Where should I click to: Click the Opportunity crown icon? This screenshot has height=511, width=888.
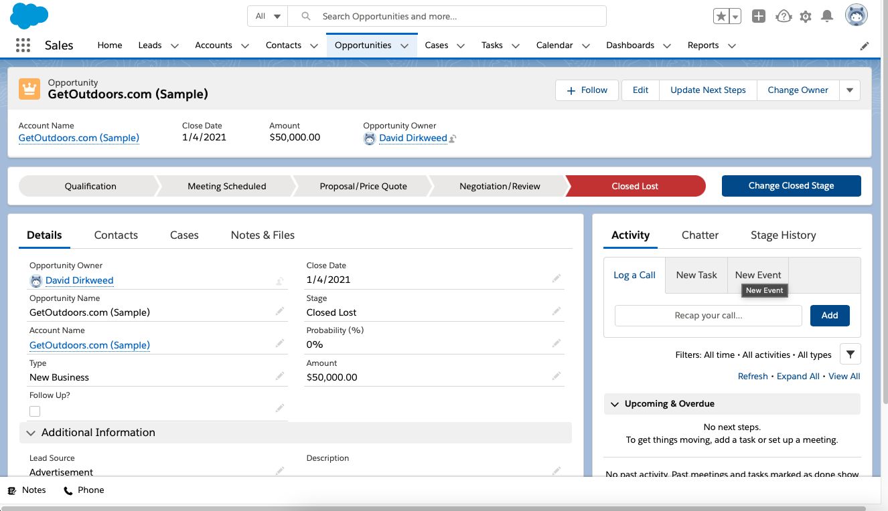[29, 89]
